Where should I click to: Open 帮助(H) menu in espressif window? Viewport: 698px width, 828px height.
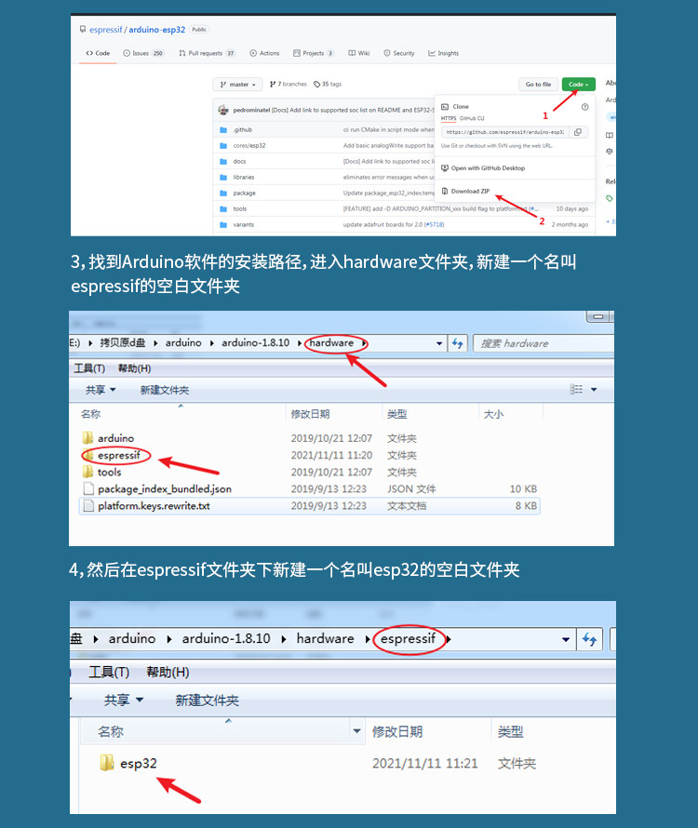[x=168, y=673]
